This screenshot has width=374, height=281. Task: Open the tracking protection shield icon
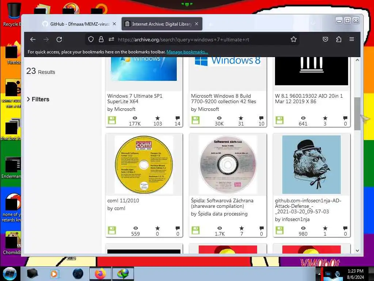coord(91,39)
